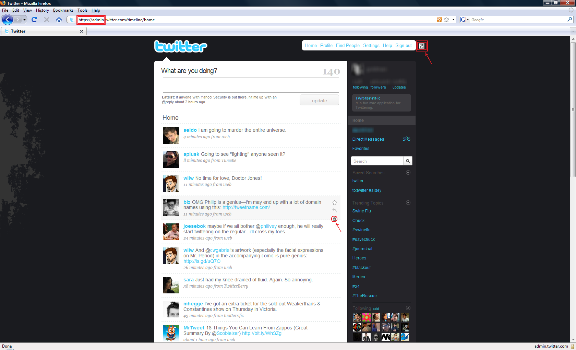Open the Direct Messages link

pyautogui.click(x=368, y=139)
